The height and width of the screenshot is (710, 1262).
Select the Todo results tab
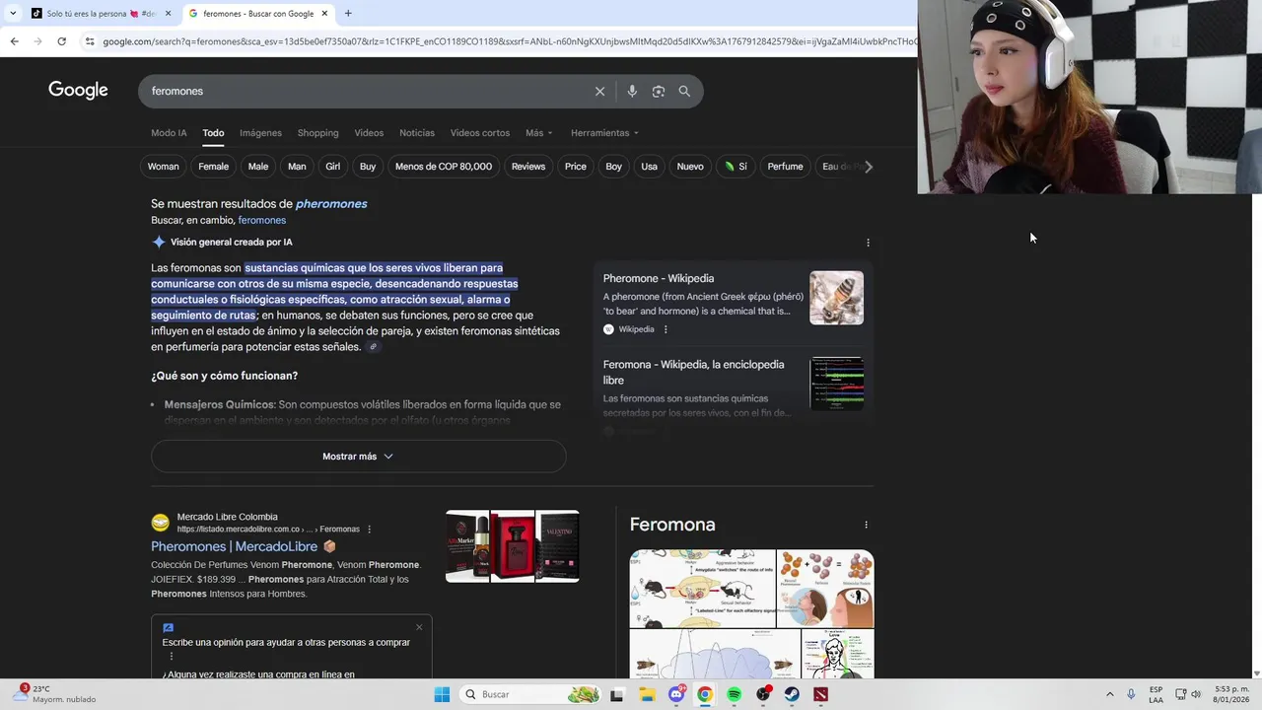[x=213, y=133]
